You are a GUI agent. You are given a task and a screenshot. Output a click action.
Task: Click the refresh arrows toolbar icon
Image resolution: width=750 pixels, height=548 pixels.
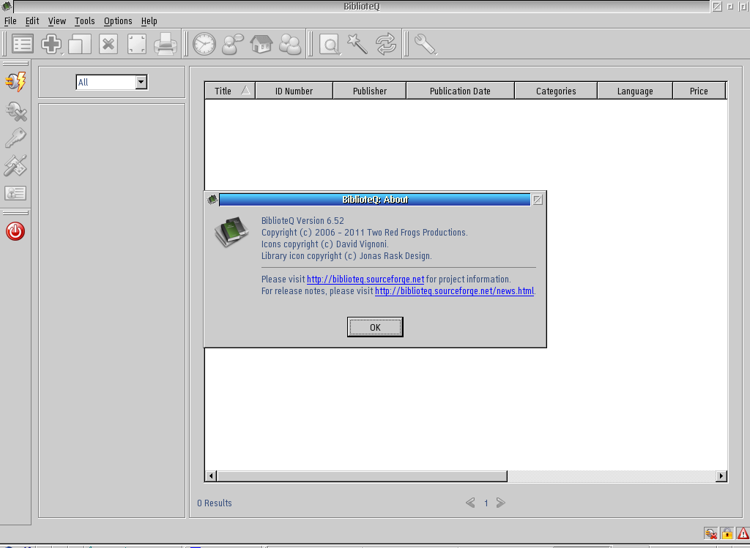(x=386, y=44)
